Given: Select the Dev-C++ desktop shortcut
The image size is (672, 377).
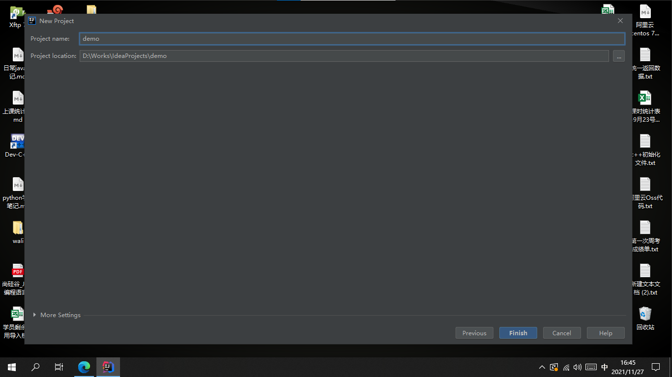Looking at the screenshot, I should (x=16, y=146).
